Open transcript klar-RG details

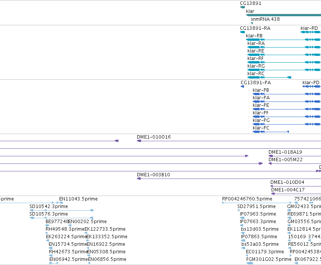tap(256, 66)
